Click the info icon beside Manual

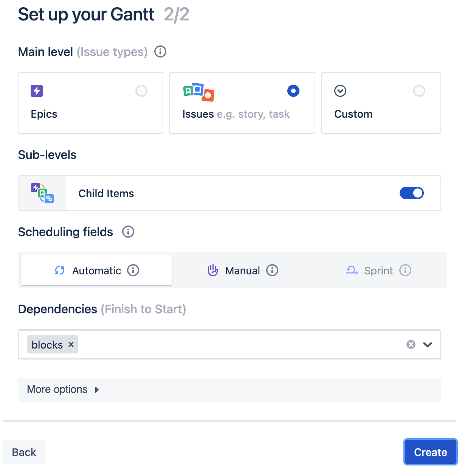coord(272,270)
